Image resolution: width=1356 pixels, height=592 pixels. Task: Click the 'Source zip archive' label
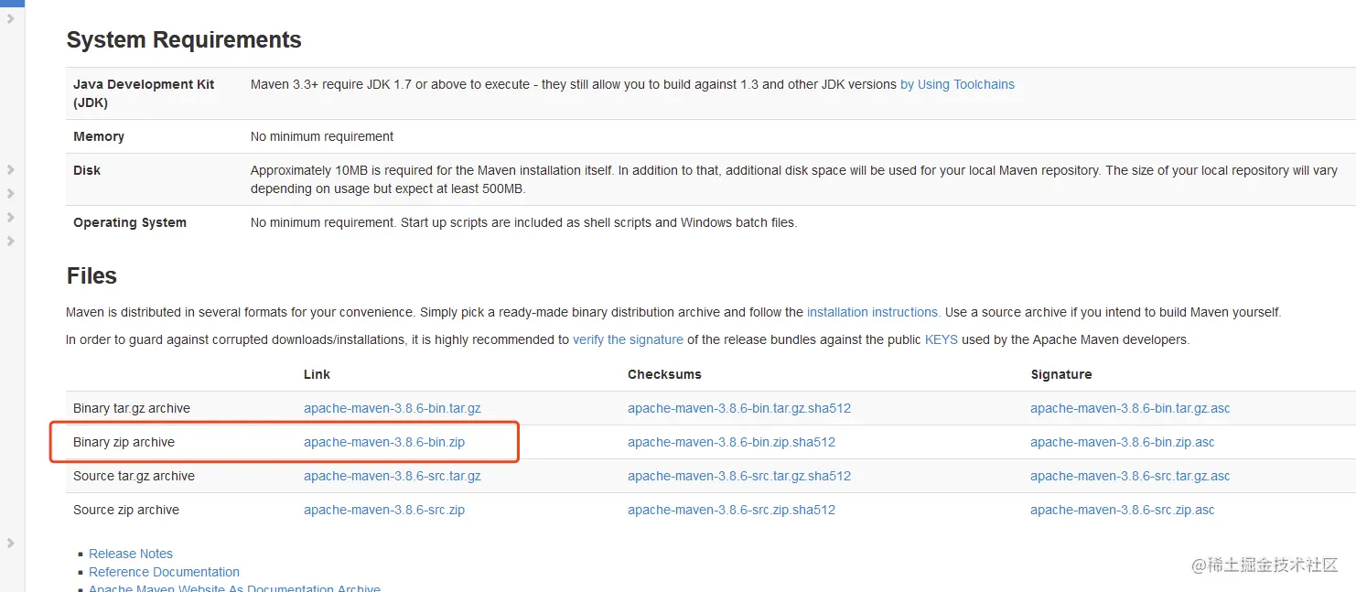coord(126,510)
